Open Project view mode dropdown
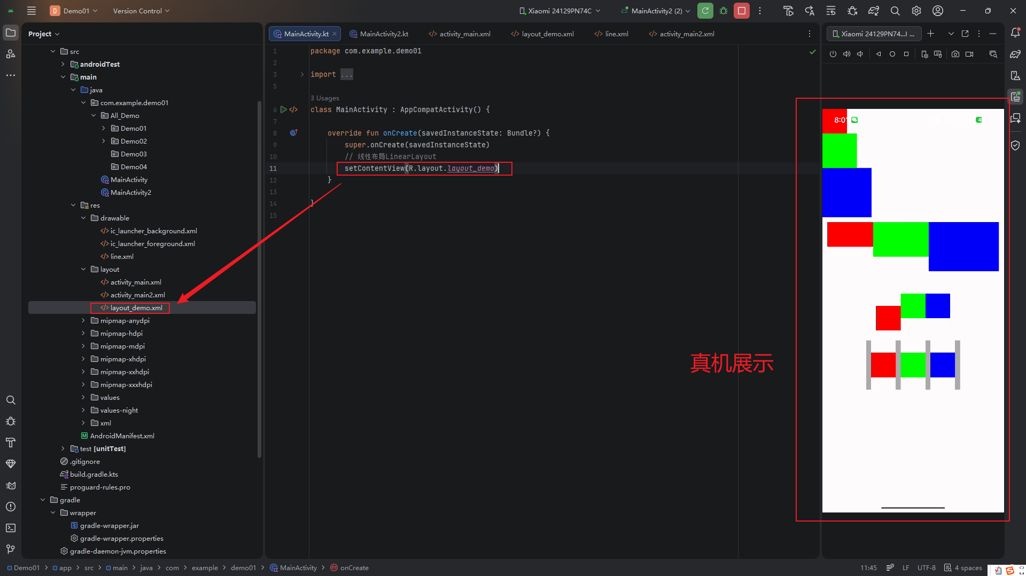 44,34
